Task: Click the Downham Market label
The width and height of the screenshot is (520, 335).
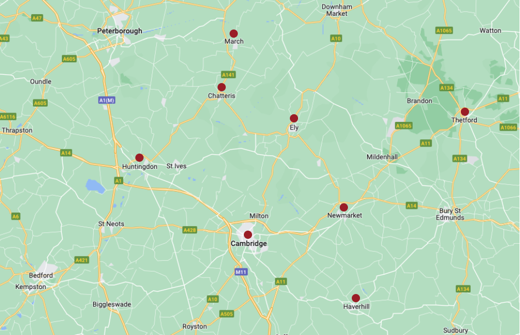Action: tap(337, 10)
